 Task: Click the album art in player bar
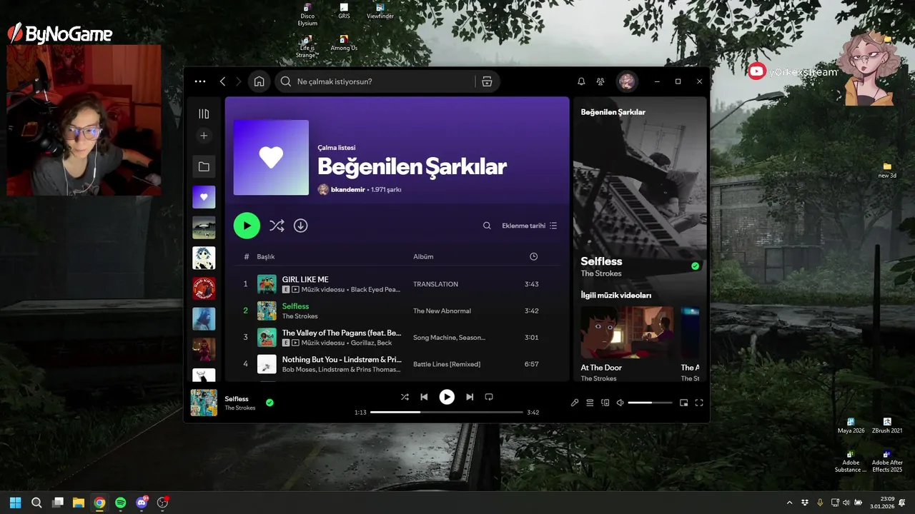[204, 403]
